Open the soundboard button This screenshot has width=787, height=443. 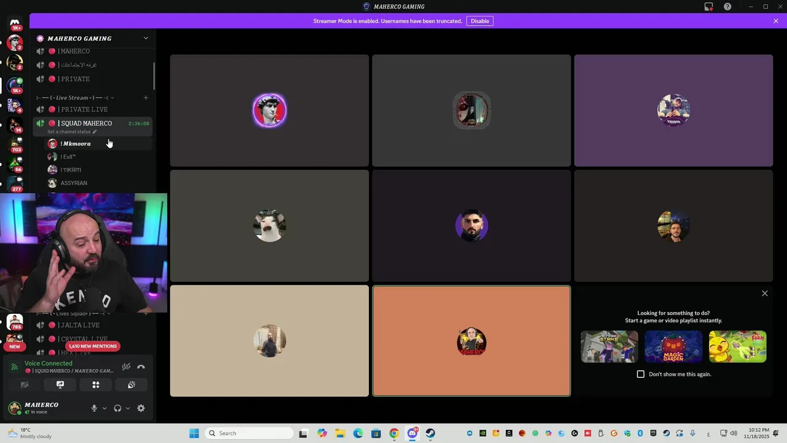pyautogui.click(x=132, y=385)
